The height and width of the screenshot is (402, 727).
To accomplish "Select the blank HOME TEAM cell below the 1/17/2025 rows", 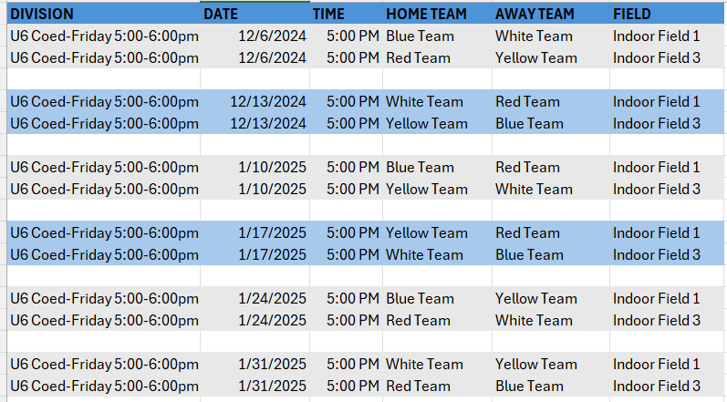I will tap(437, 276).
